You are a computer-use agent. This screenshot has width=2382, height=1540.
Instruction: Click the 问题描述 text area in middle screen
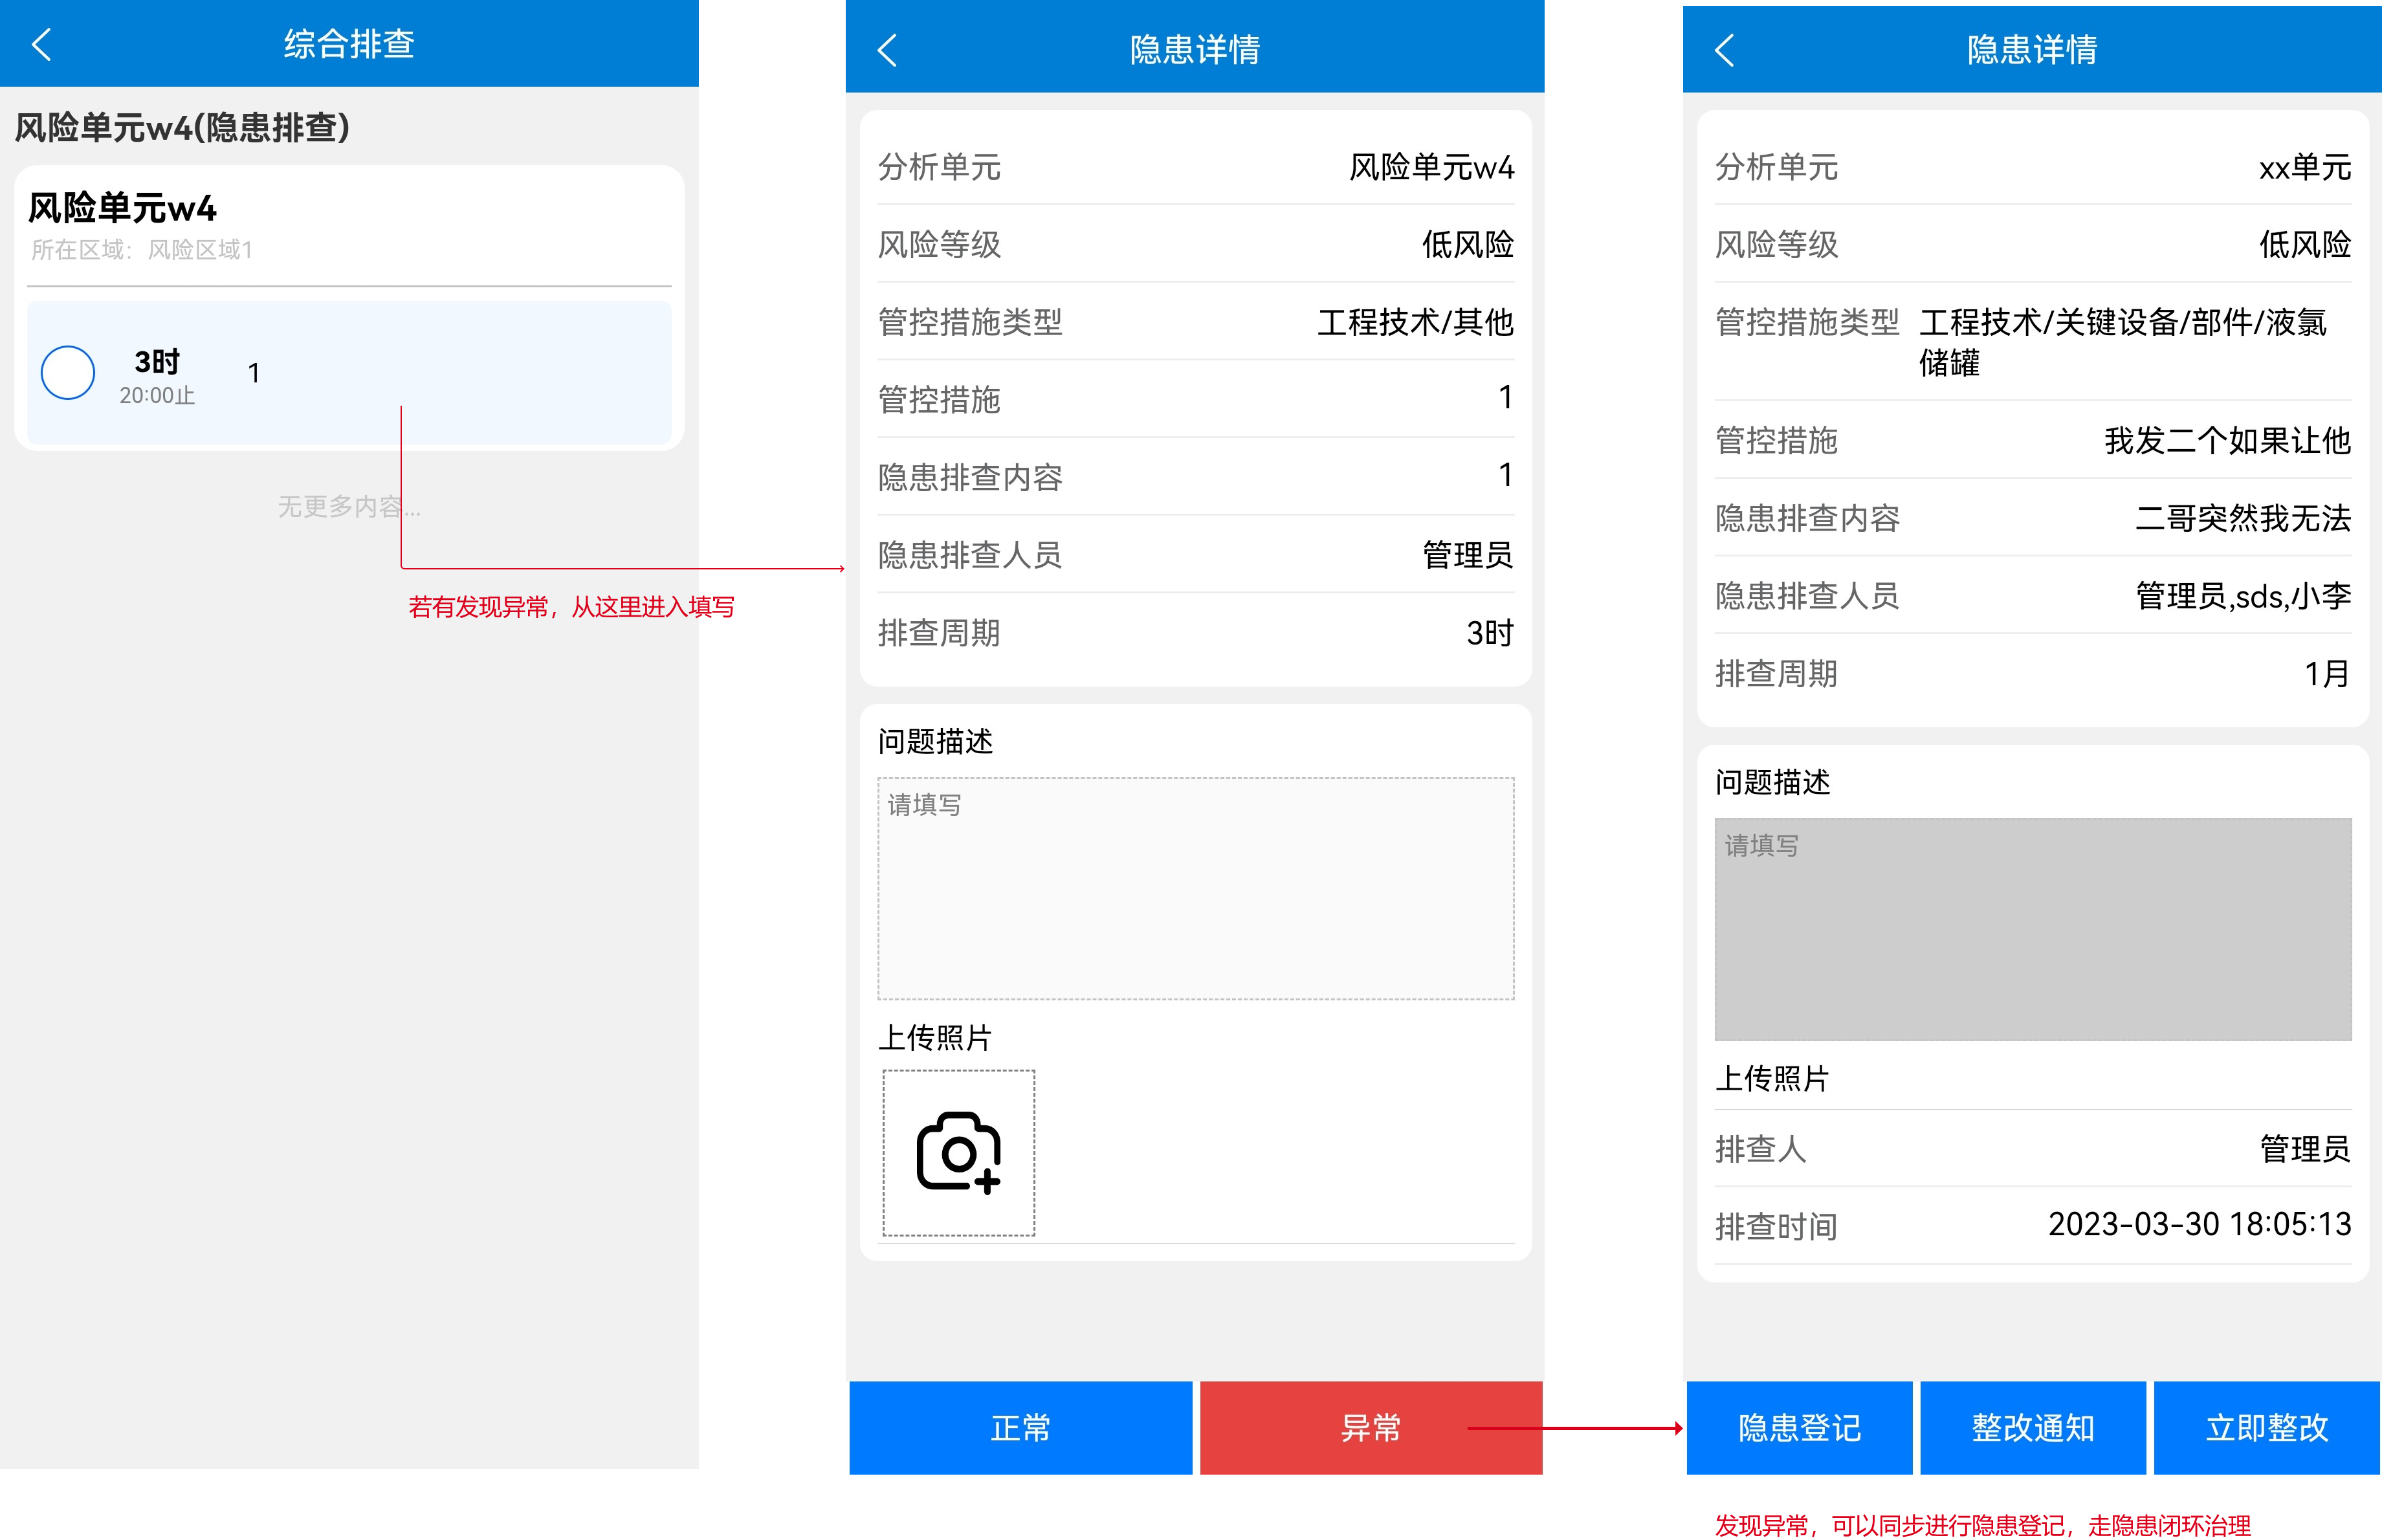(x=1195, y=888)
